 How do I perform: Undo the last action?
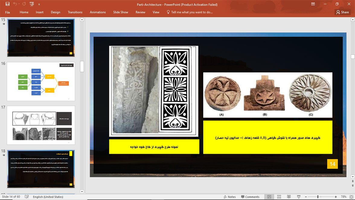[15, 4]
